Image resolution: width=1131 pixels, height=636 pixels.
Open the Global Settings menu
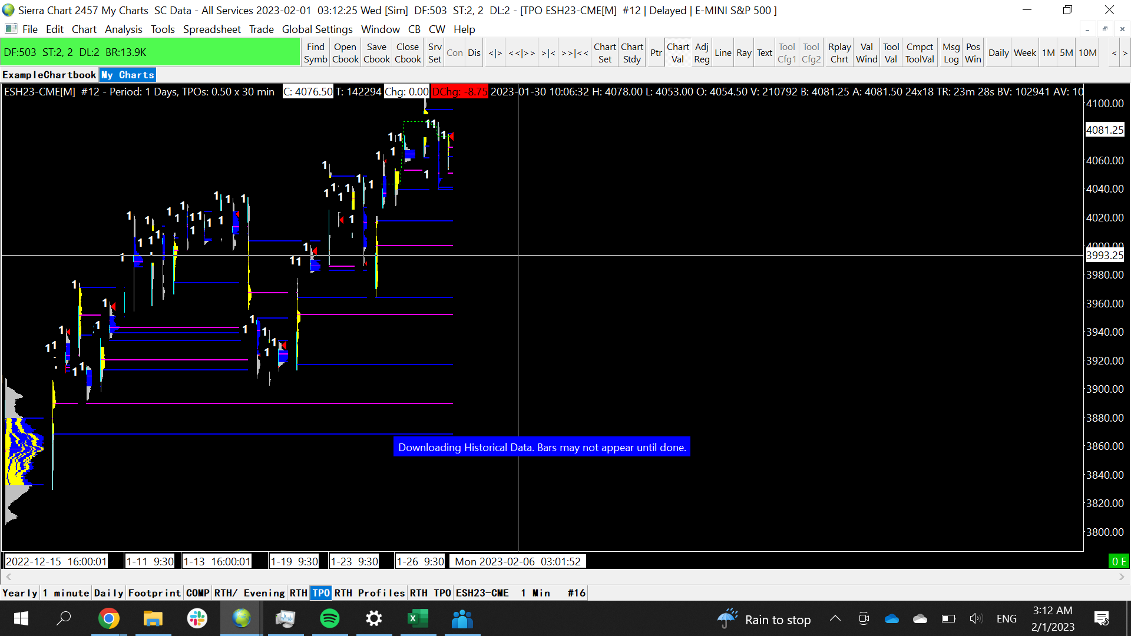click(317, 29)
